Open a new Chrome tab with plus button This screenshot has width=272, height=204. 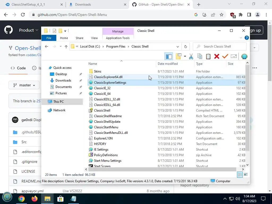[199, 5]
